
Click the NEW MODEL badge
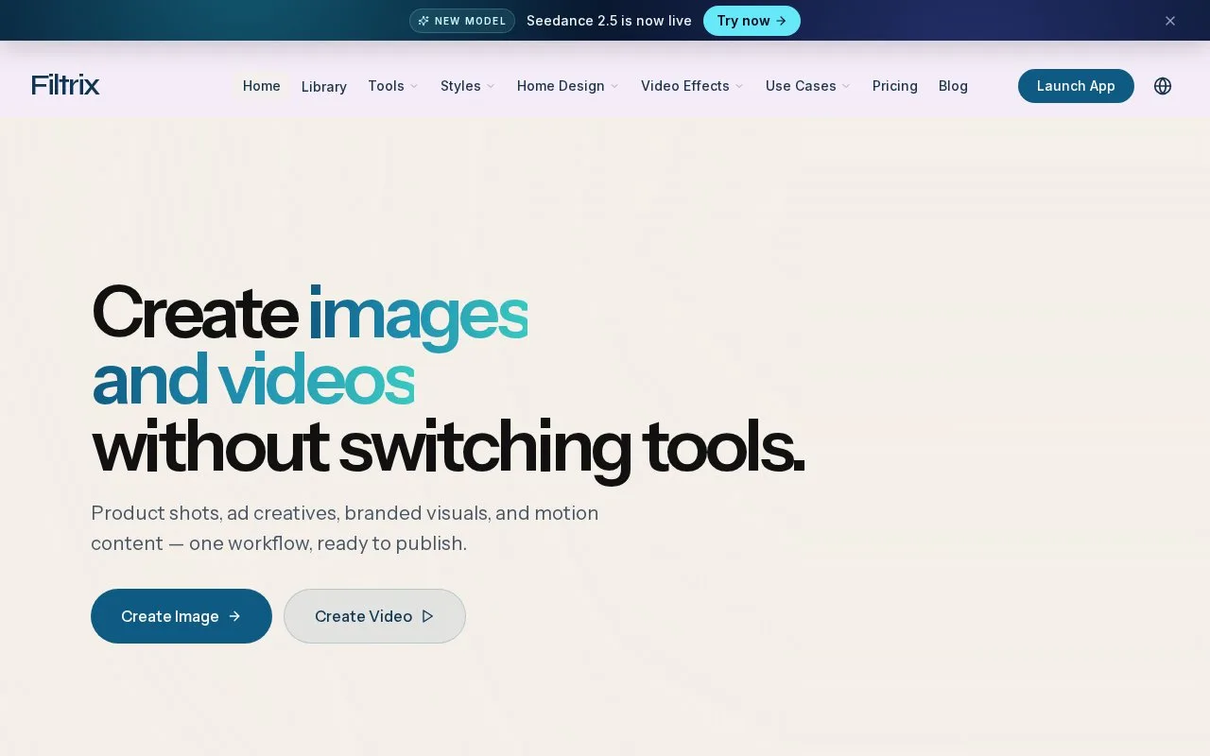point(462,21)
